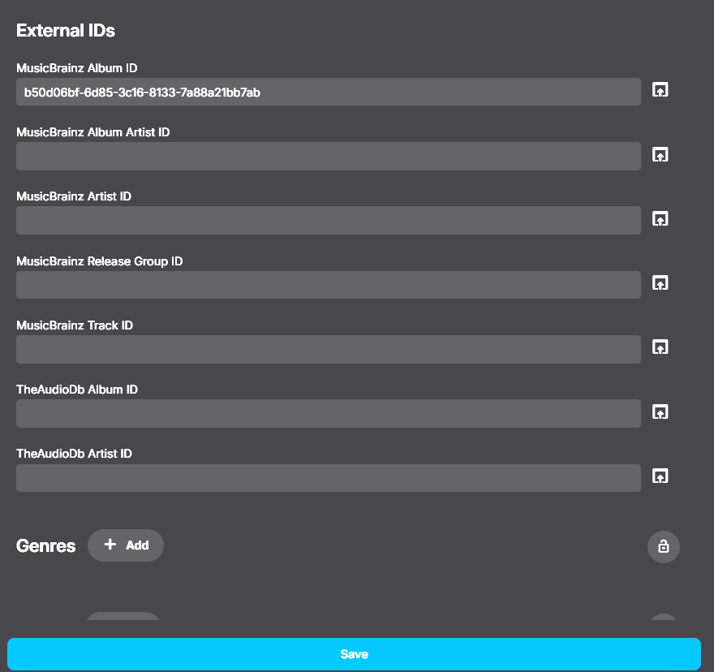Focus the TheAudioDb Album ID input
The height and width of the screenshot is (672, 714).
click(x=329, y=414)
